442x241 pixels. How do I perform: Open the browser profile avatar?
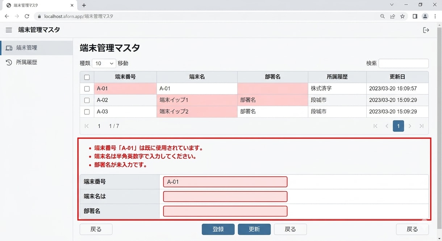click(x=425, y=16)
